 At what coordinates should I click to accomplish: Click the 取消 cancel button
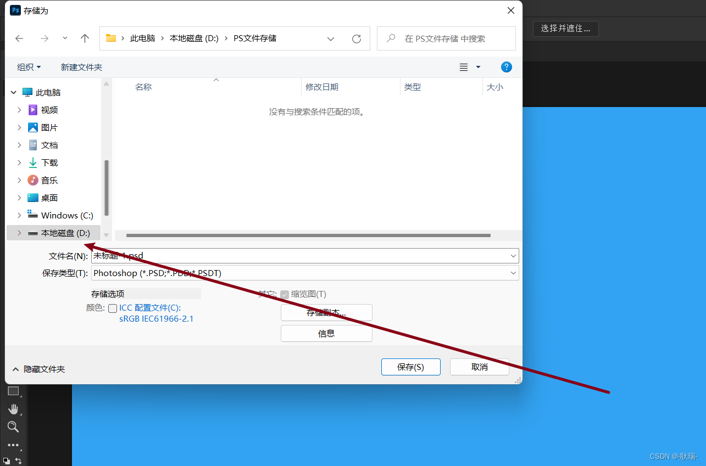[480, 367]
